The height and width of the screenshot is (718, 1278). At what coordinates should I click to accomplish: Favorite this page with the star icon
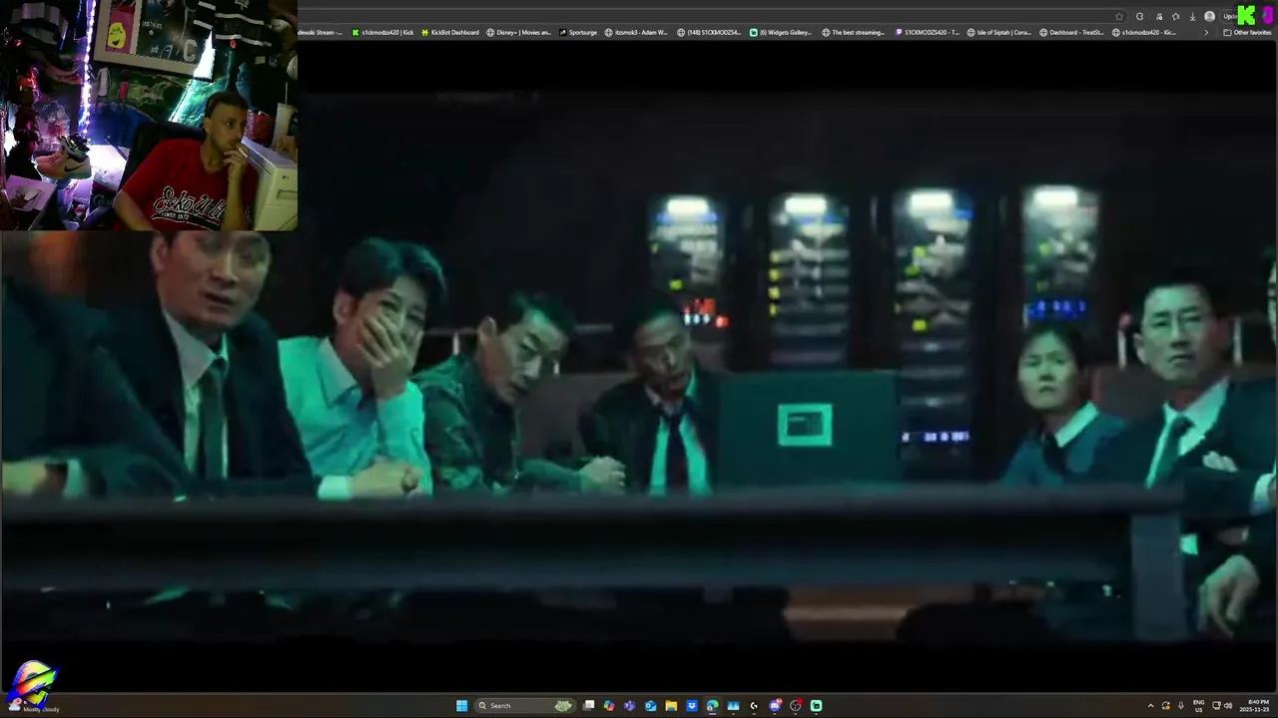click(x=1119, y=17)
